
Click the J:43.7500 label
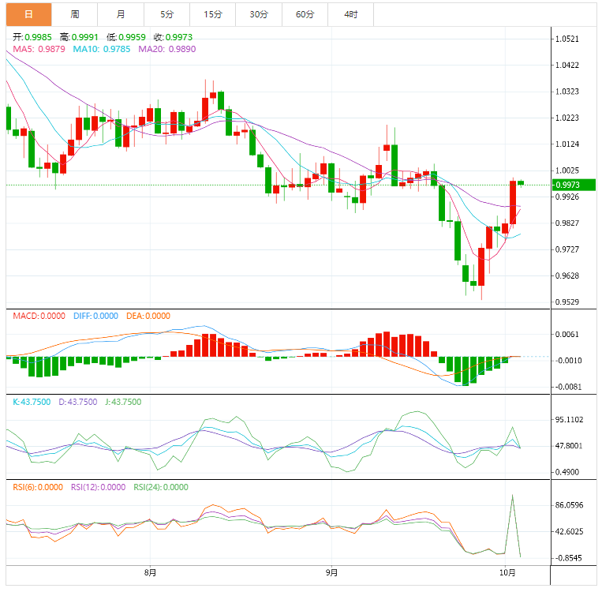(x=123, y=402)
